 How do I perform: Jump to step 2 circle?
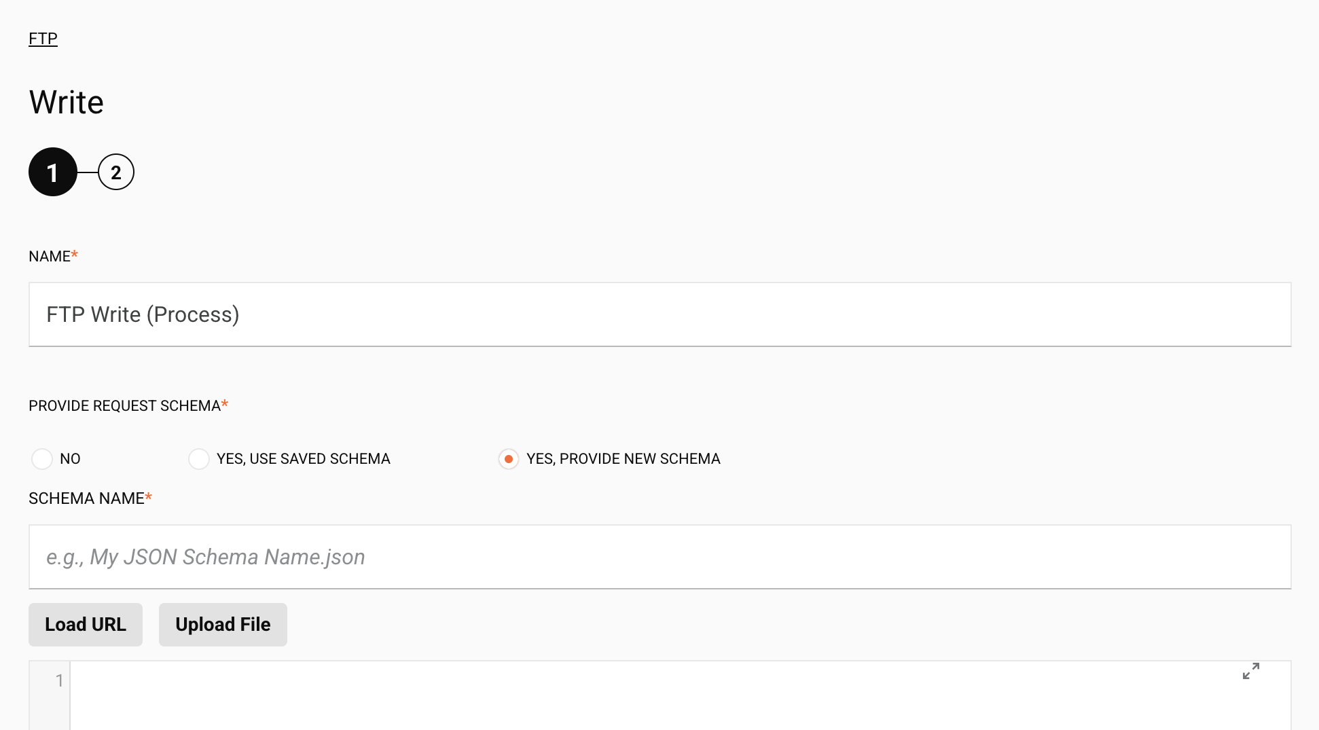(116, 172)
